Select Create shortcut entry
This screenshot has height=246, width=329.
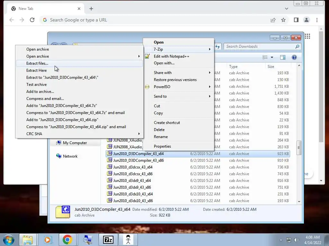[178, 123]
